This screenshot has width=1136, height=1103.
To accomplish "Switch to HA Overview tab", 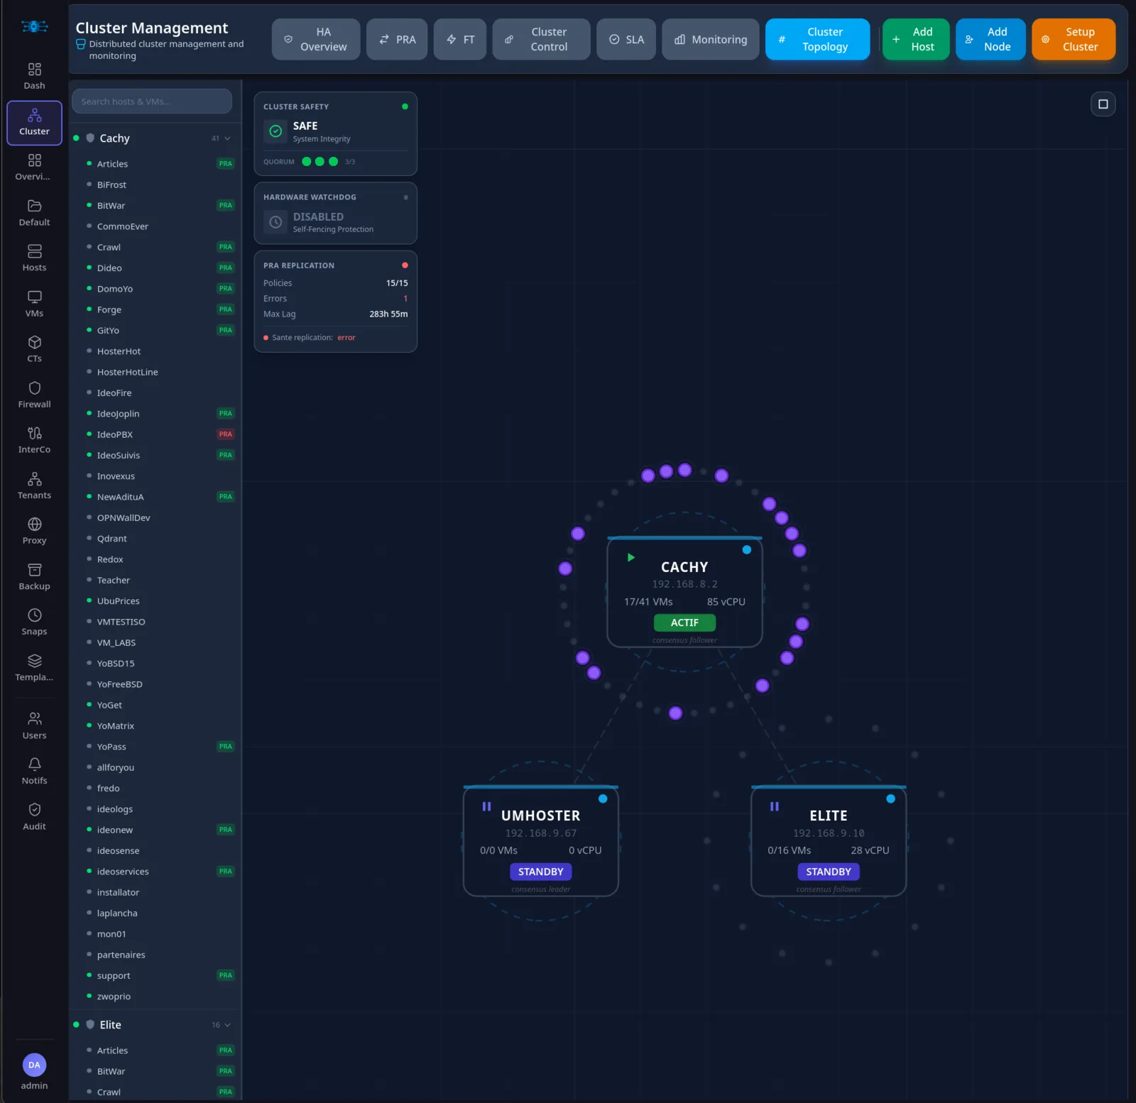I will pyautogui.click(x=316, y=39).
